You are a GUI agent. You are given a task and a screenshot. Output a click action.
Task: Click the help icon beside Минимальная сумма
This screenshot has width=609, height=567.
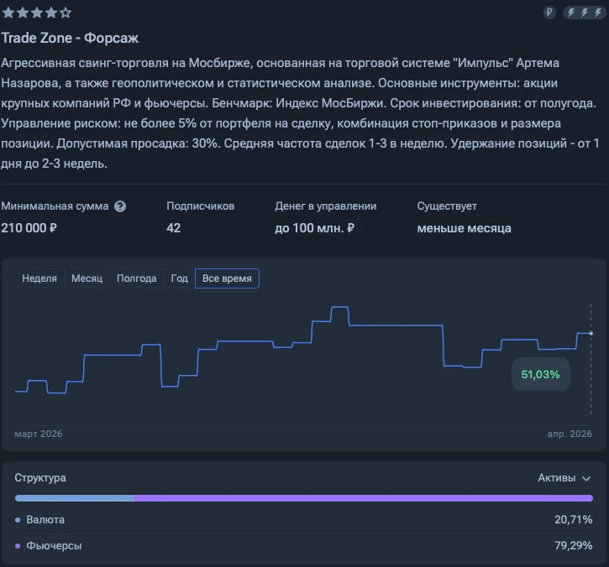click(120, 206)
